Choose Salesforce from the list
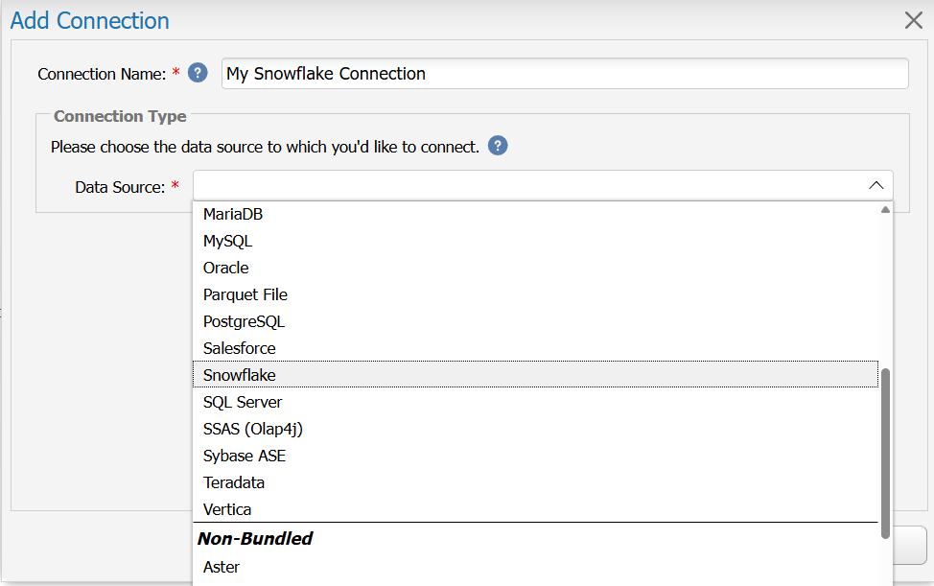Screen dimensions: 934x586 coord(535,348)
